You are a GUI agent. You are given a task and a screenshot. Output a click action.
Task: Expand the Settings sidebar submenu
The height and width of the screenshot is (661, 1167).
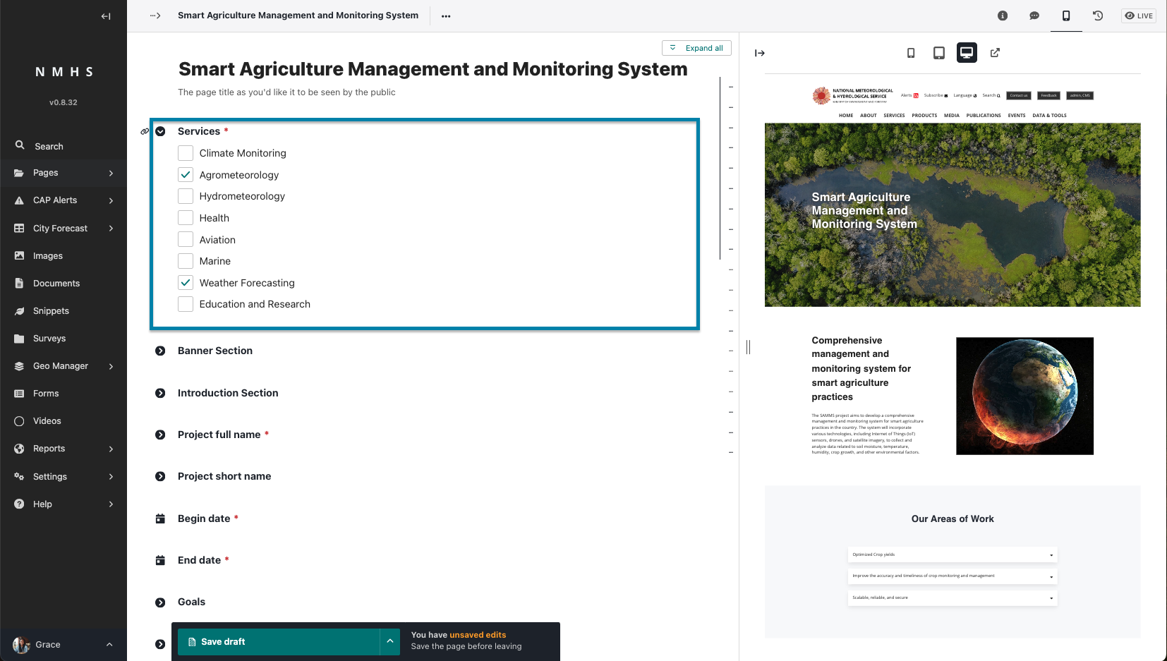111,477
